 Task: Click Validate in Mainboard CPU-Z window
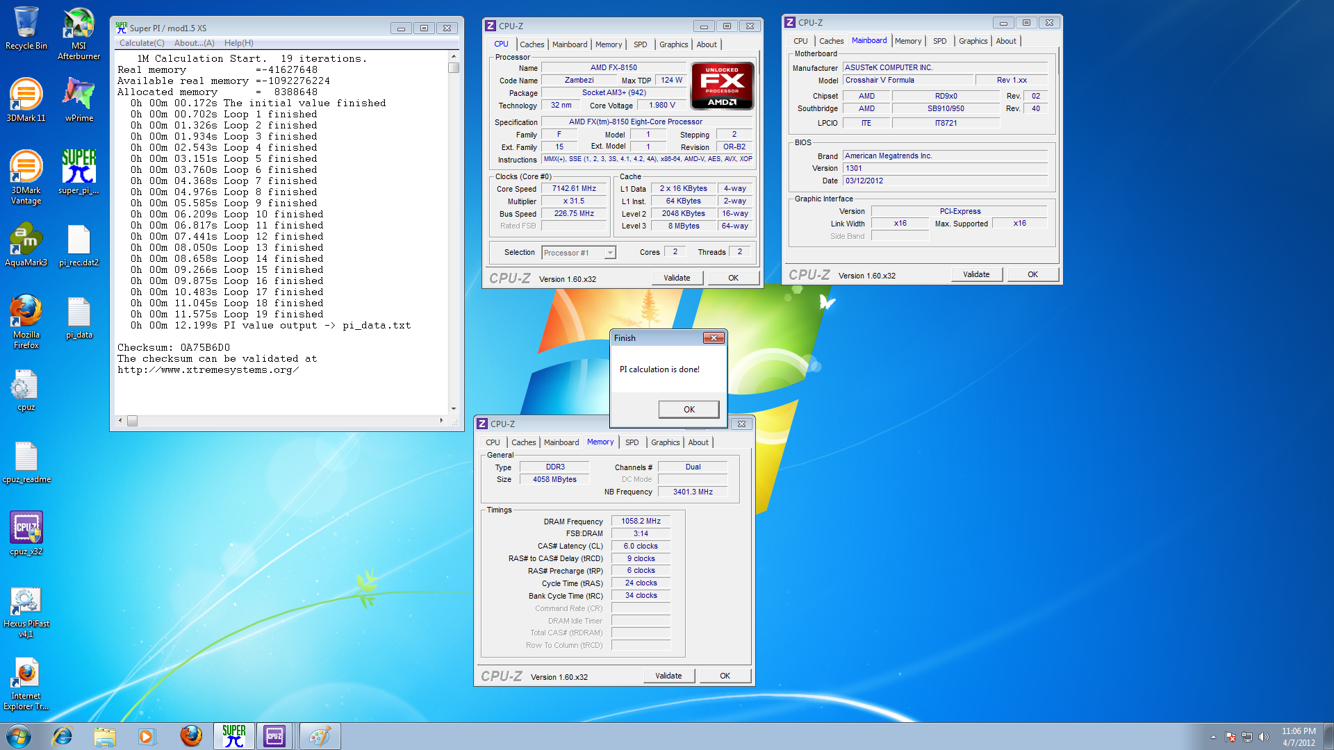(976, 274)
